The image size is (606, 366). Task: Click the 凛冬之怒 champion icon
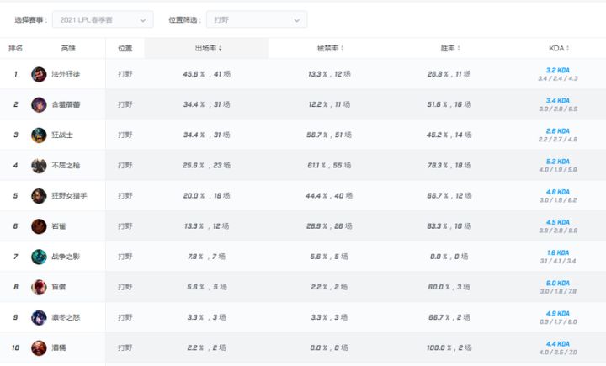(39, 317)
